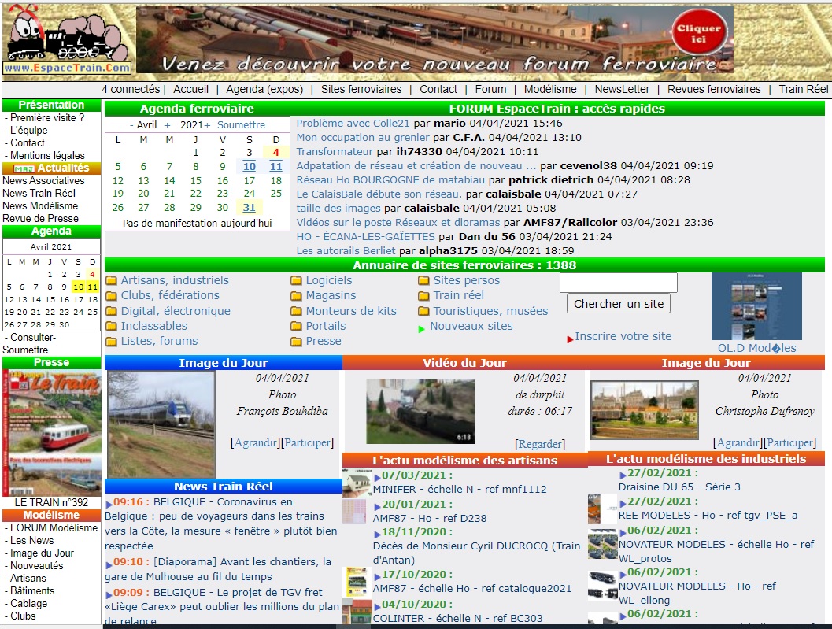Click the red Cliquer ici badge
The width and height of the screenshot is (832, 629).
click(x=699, y=32)
